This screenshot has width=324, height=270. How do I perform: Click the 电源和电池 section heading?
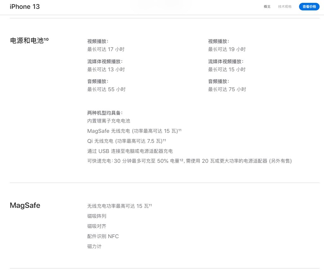[27, 40]
